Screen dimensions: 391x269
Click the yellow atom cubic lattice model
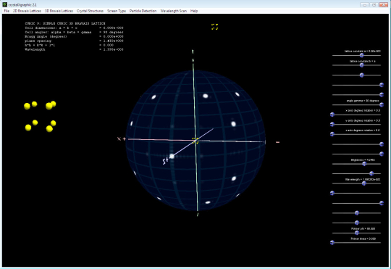pos(40,117)
